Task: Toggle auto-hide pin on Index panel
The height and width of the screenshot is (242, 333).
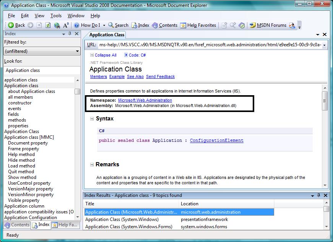Action: [70, 34]
